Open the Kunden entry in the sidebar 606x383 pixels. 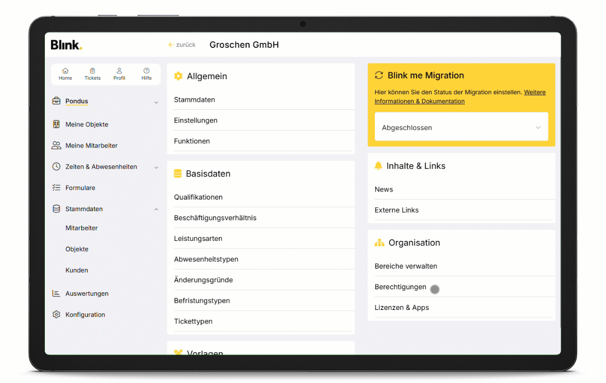coord(77,270)
